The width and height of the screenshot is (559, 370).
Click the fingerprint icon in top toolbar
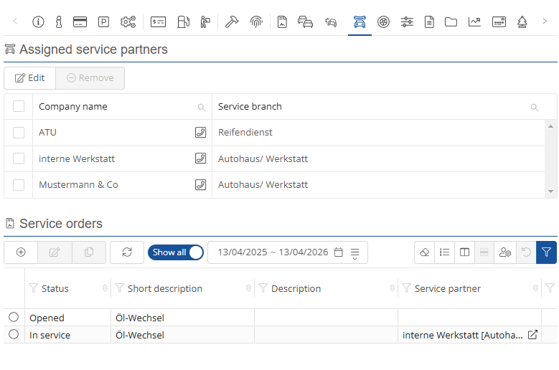tap(256, 22)
